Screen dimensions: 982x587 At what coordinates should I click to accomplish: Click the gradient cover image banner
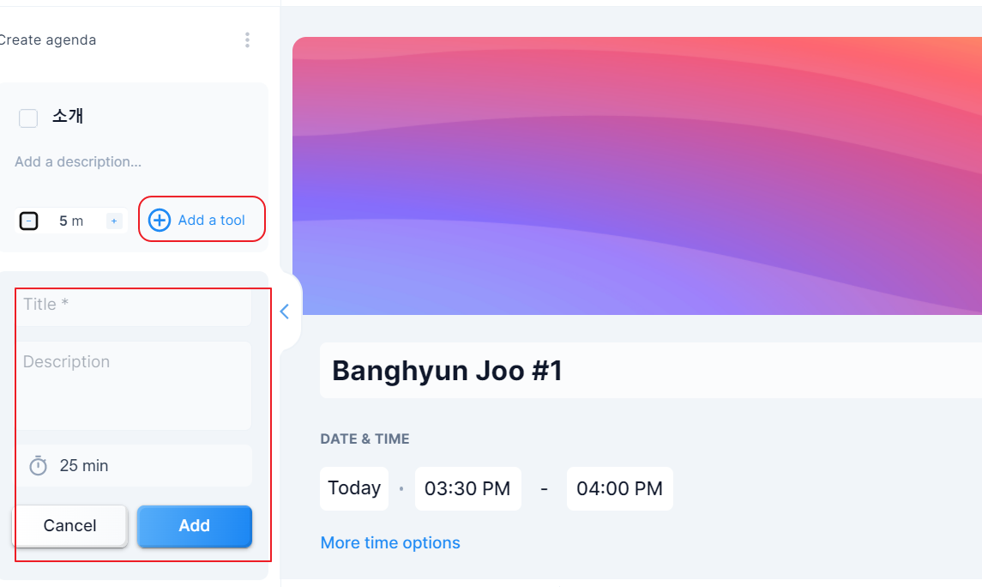point(637,175)
